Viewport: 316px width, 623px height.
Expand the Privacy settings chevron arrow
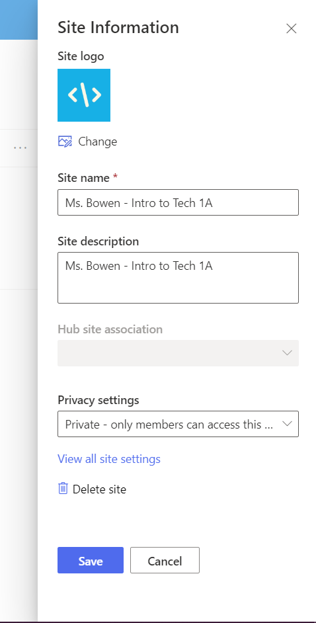point(287,424)
